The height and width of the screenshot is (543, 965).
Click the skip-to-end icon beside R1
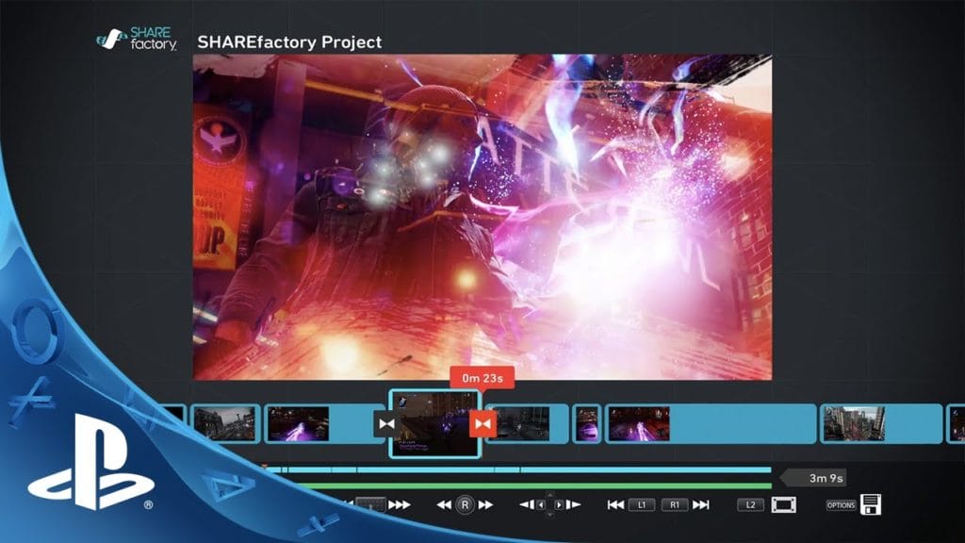700,505
